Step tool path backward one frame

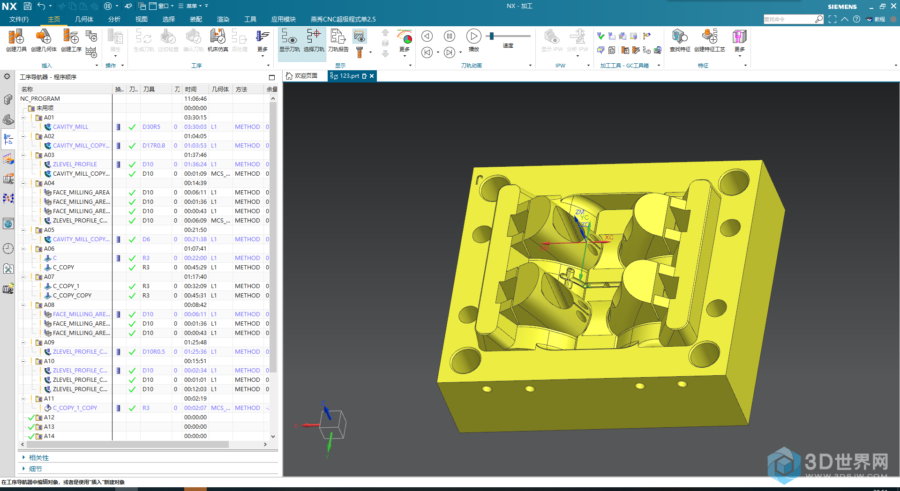tap(427, 36)
